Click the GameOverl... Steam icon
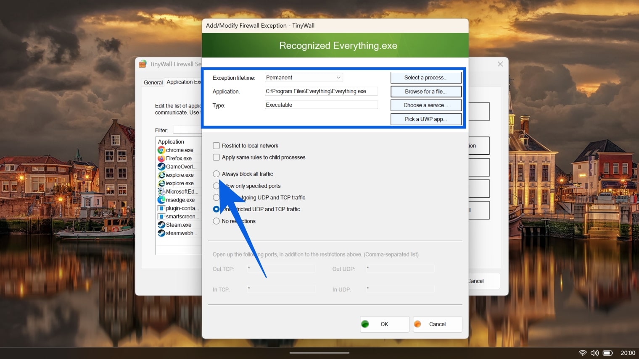 (161, 167)
